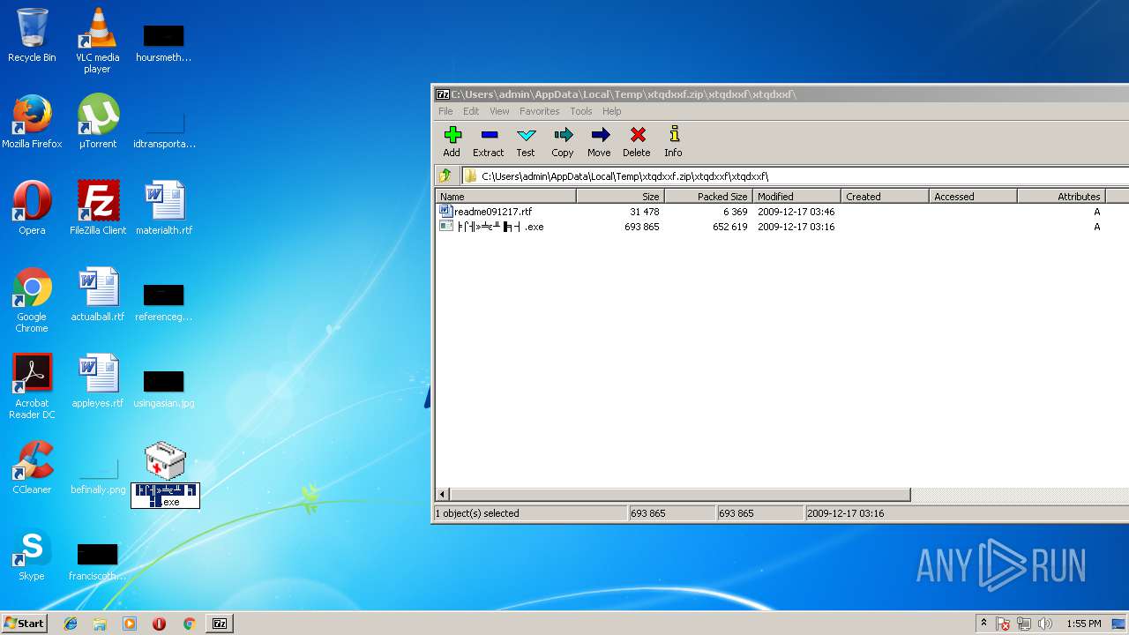Select the CCleaner desktop shortcut

point(32,467)
